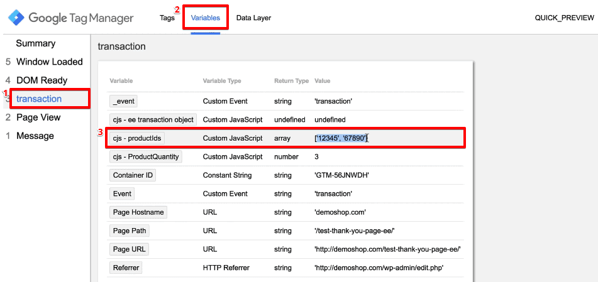The height and width of the screenshot is (282, 598).
Task: Click the Variable column header
Action: point(121,81)
